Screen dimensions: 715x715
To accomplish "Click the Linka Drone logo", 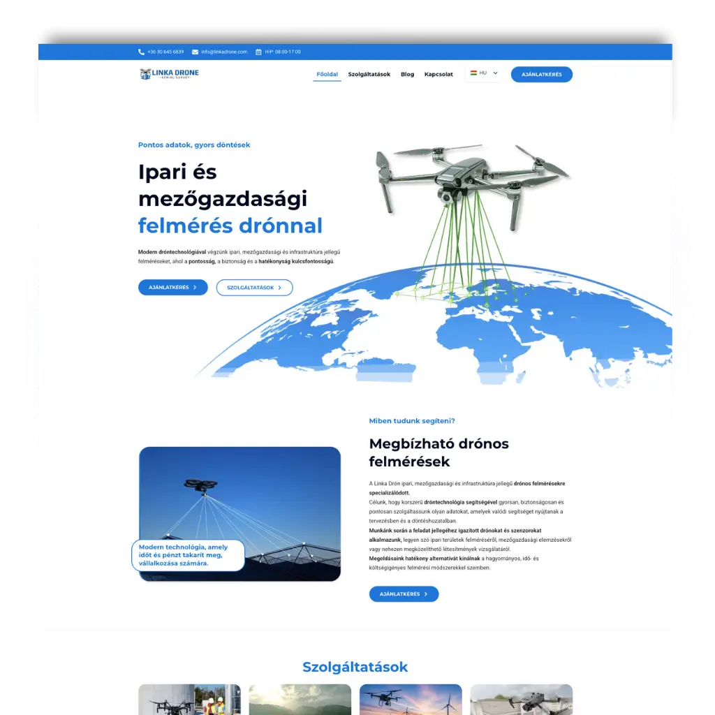I will (x=169, y=74).
